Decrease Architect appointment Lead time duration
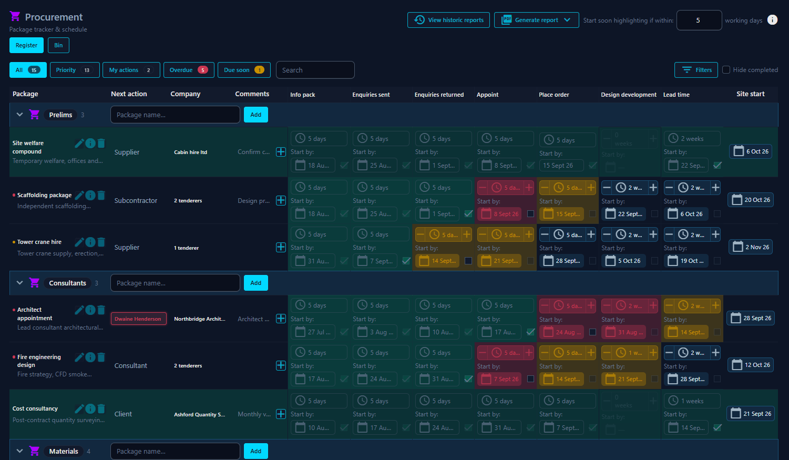The height and width of the screenshot is (460, 789). (669, 305)
